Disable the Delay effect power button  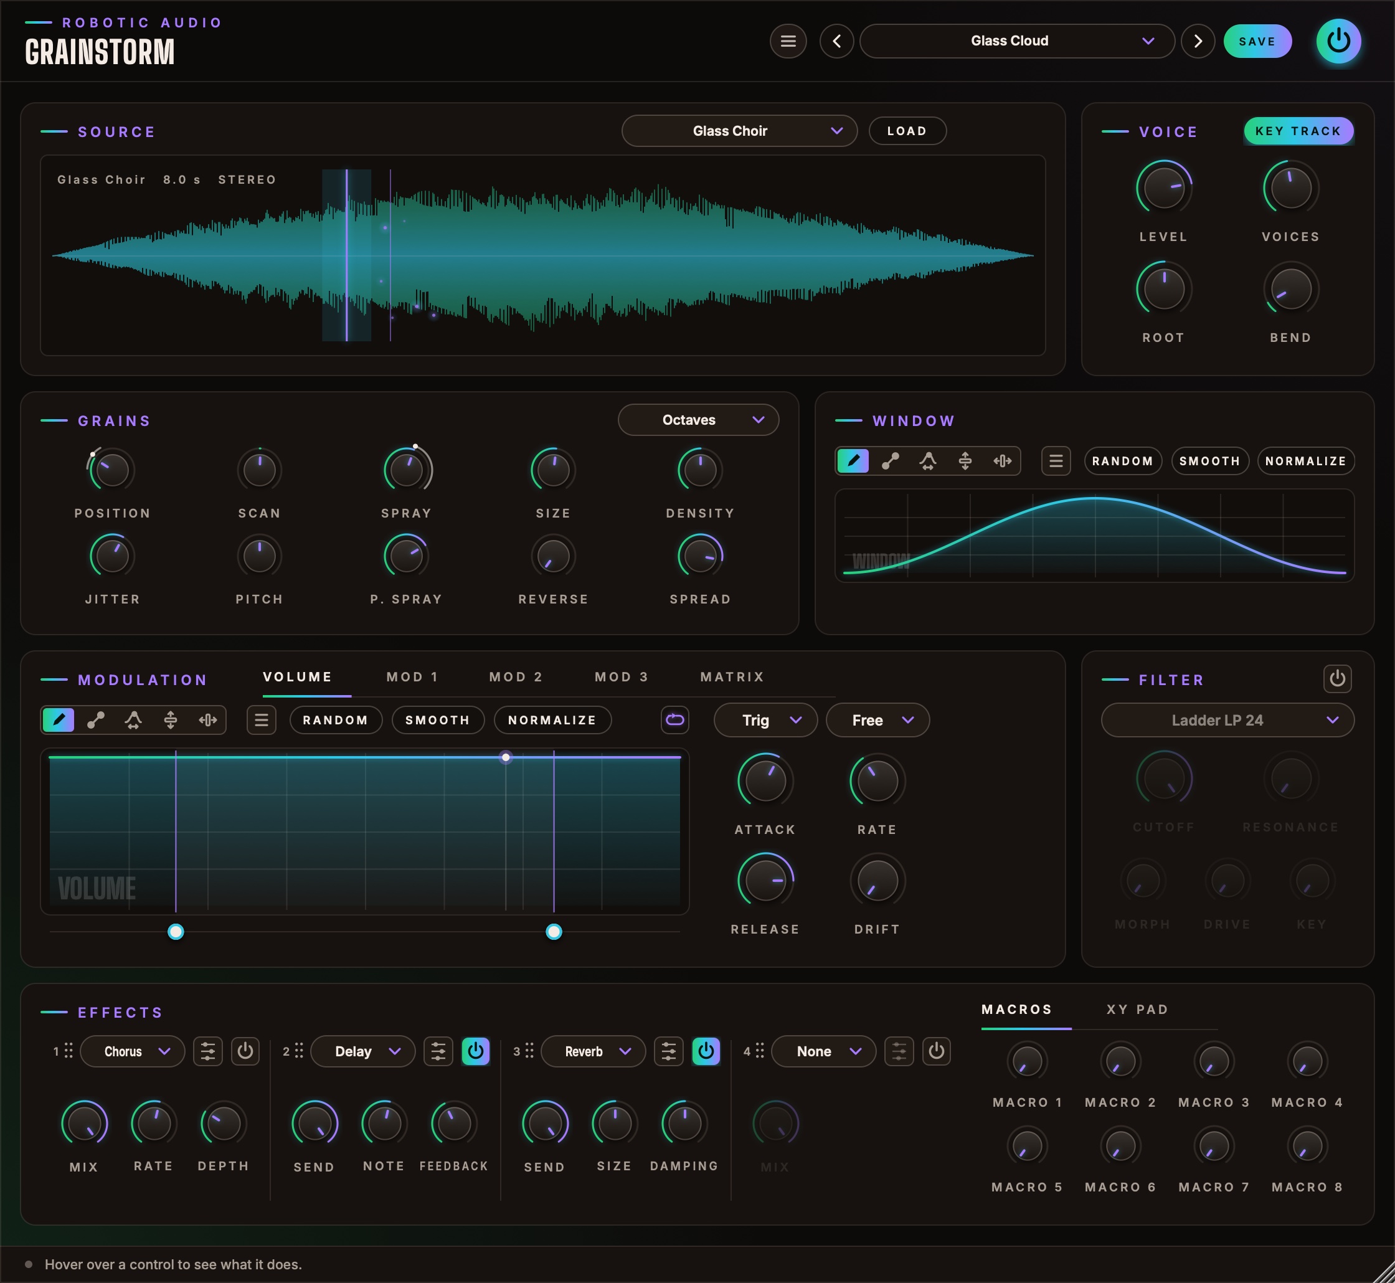click(x=475, y=1051)
